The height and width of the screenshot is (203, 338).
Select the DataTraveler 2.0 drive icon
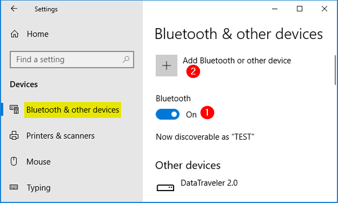[x=165, y=187]
